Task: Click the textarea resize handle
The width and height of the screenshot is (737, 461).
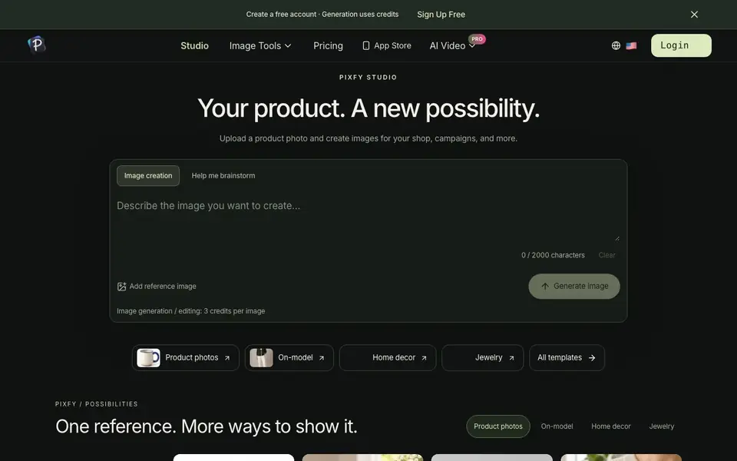Action: click(617, 238)
